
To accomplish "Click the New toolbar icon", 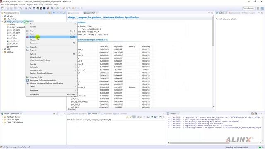I will 2,8.
